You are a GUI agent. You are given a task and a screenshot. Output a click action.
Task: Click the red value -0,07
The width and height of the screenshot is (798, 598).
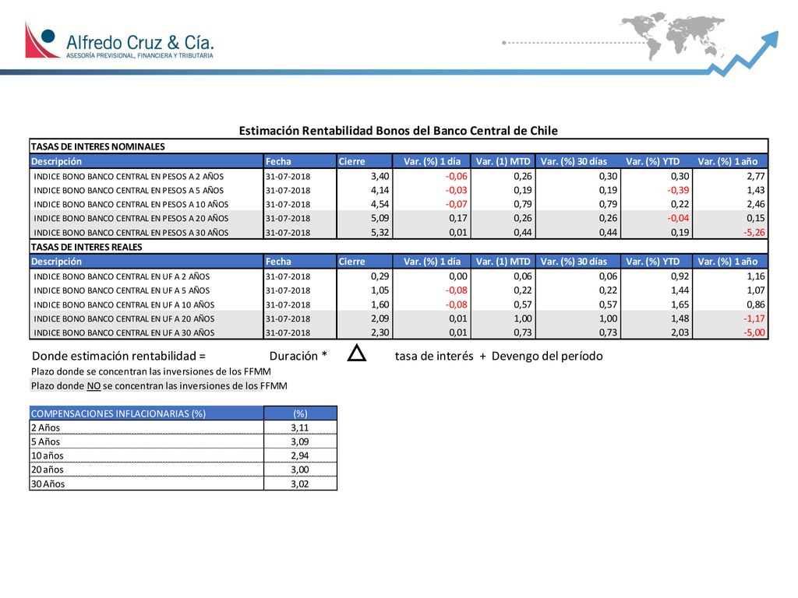point(456,204)
